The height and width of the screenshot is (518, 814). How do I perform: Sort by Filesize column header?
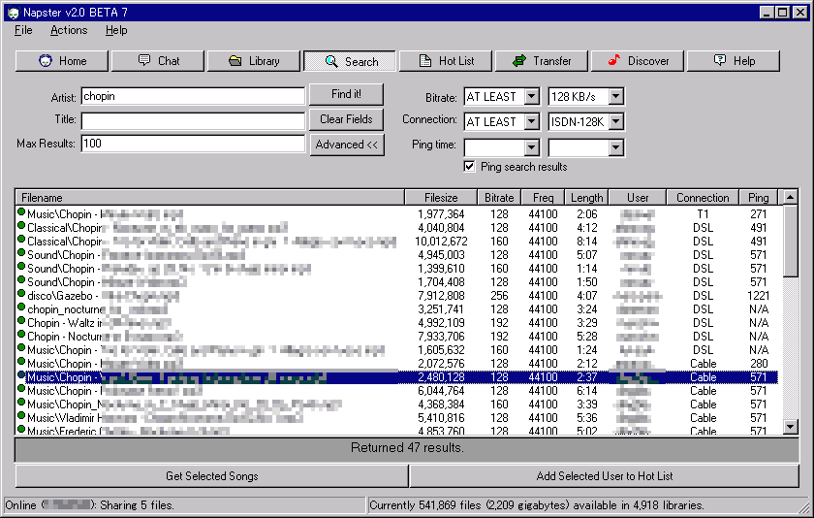coord(441,198)
